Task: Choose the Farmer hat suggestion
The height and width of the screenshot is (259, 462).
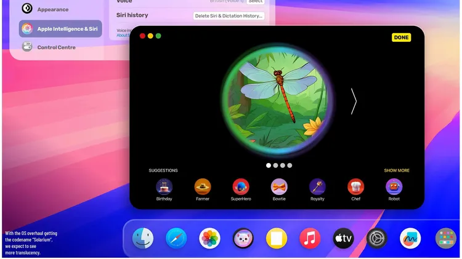Action: (x=203, y=186)
